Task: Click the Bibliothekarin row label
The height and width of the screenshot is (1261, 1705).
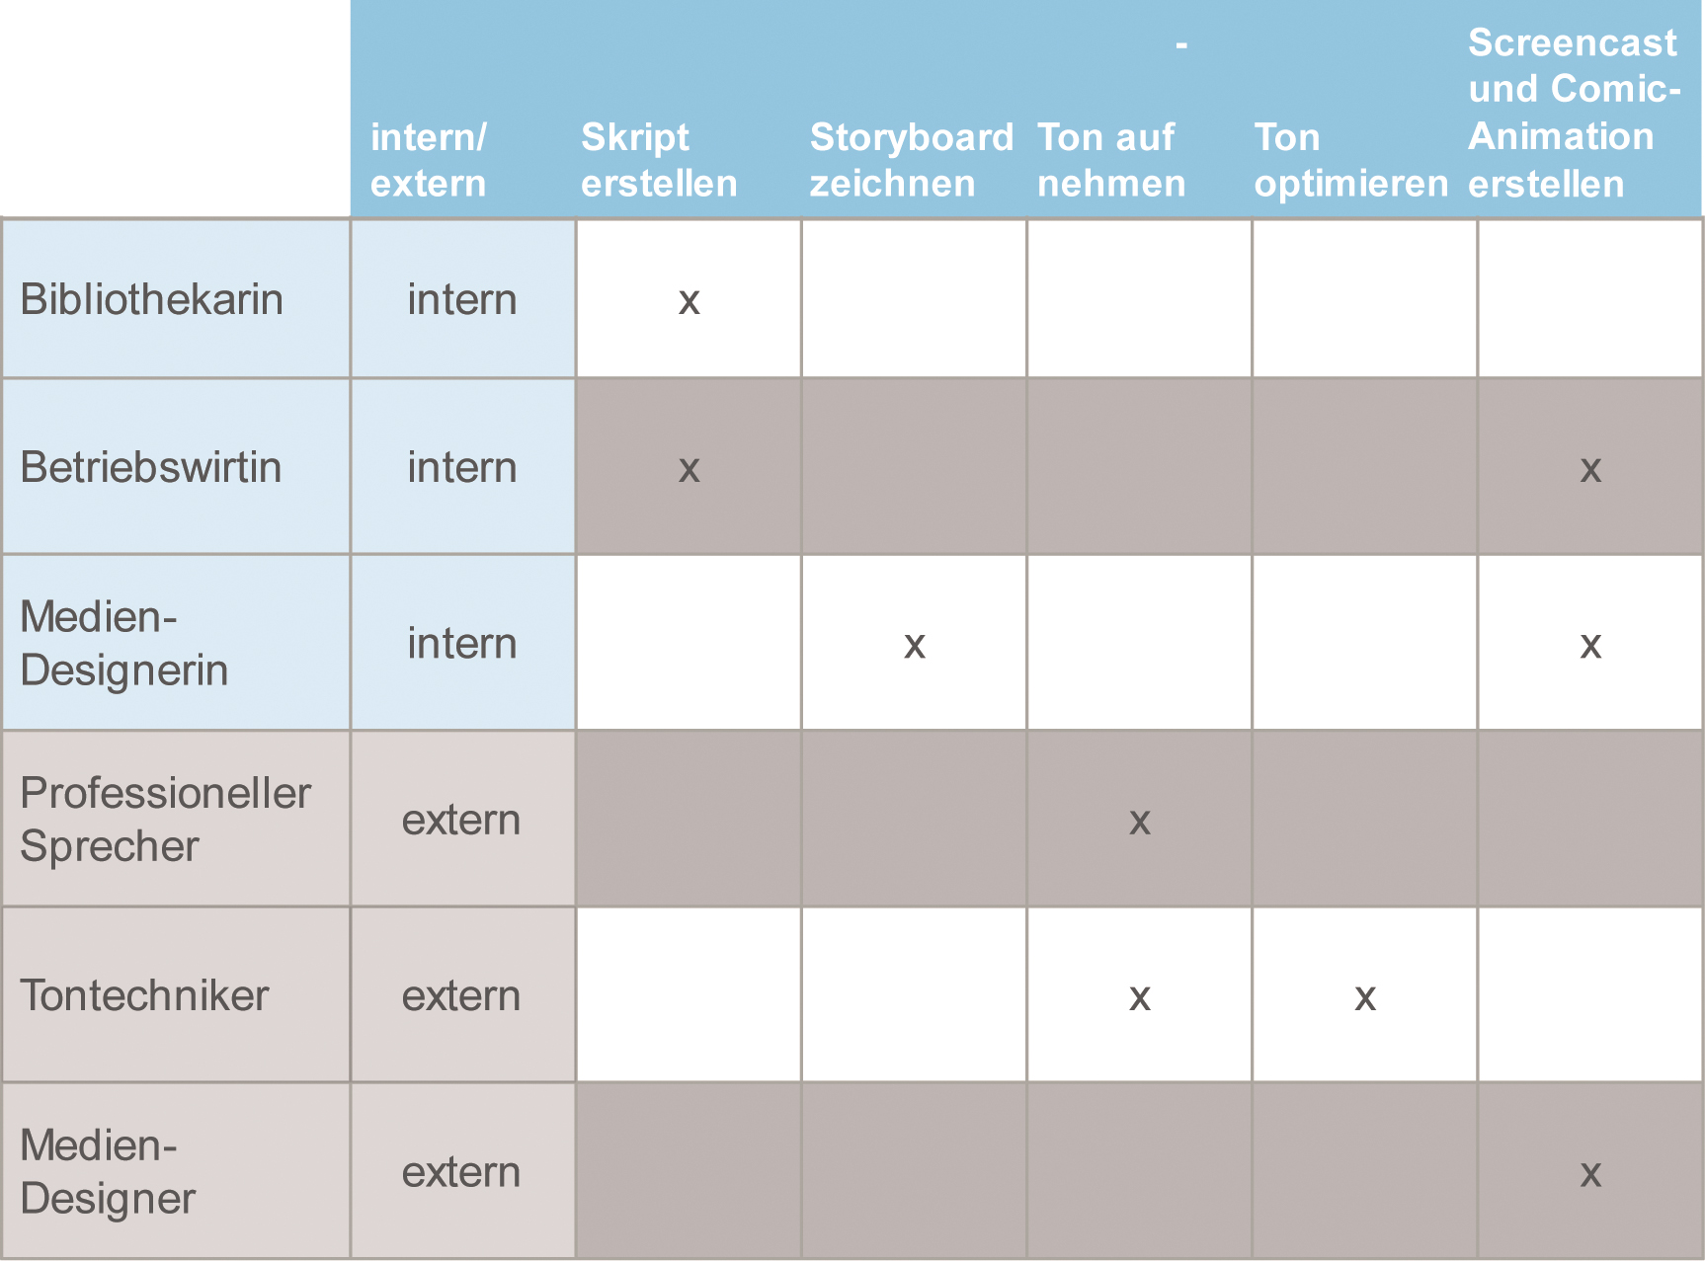Action: click(x=152, y=299)
